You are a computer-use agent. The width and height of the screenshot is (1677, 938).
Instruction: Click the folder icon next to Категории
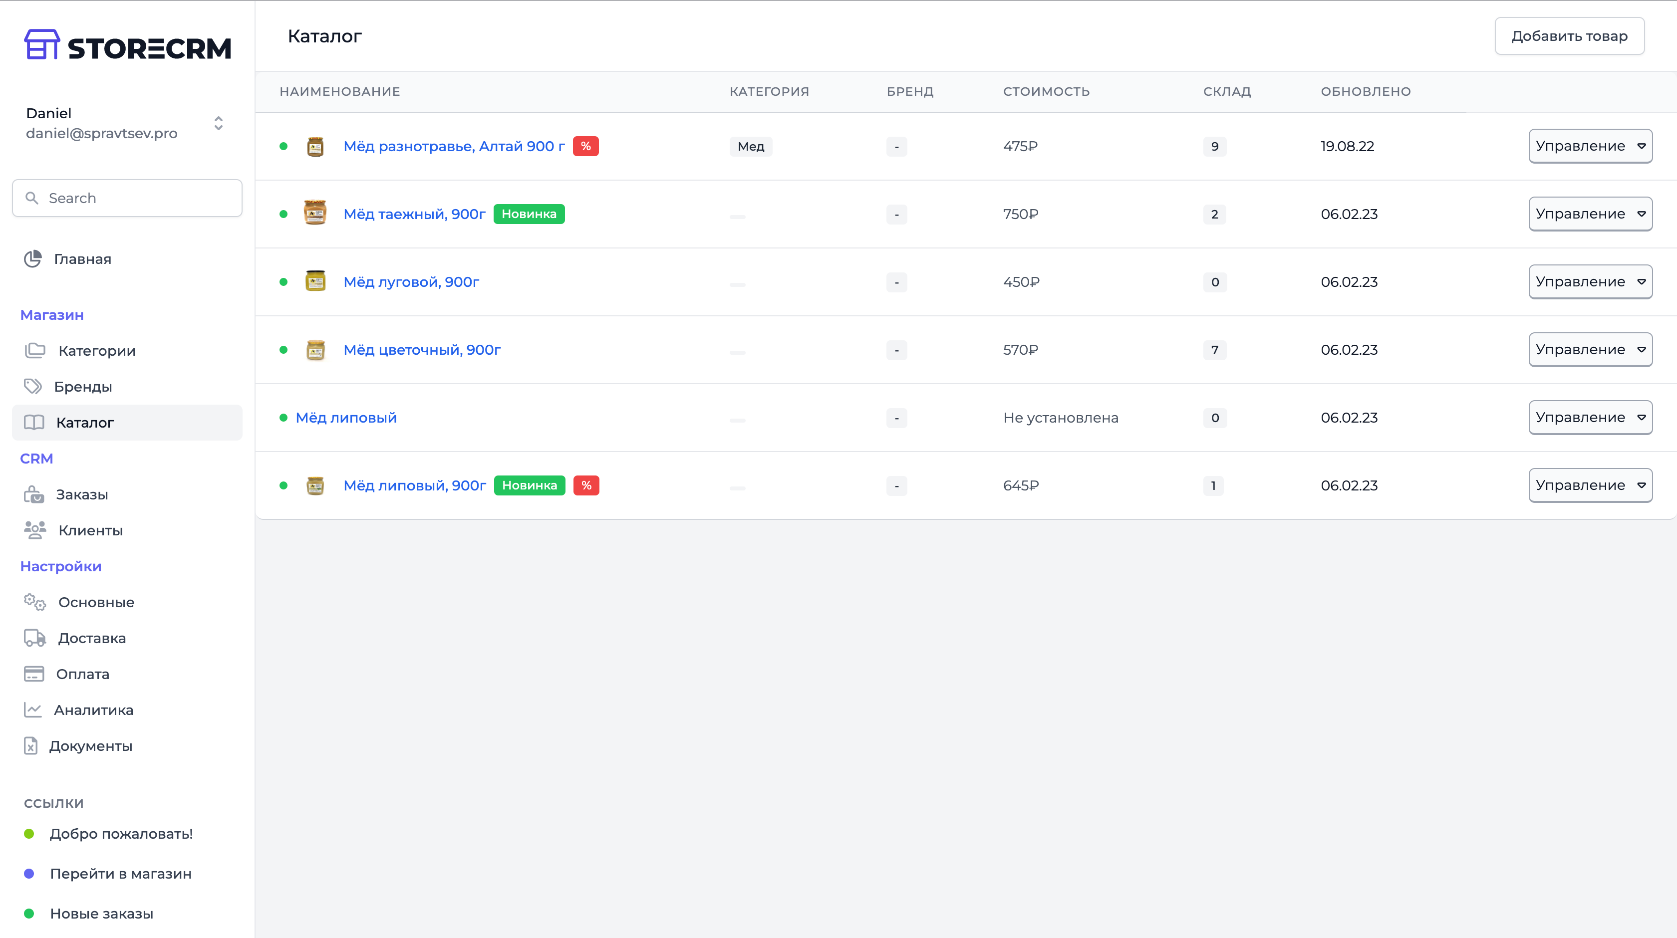35,351
